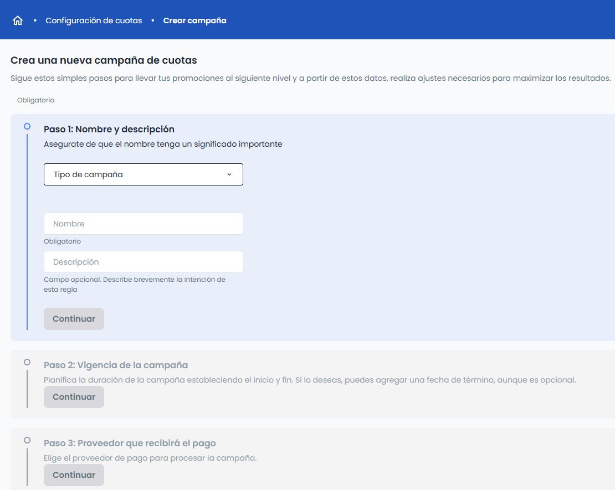Go to home via the house icon
This screenshot has width=615, height=490.
click(18, 20)
